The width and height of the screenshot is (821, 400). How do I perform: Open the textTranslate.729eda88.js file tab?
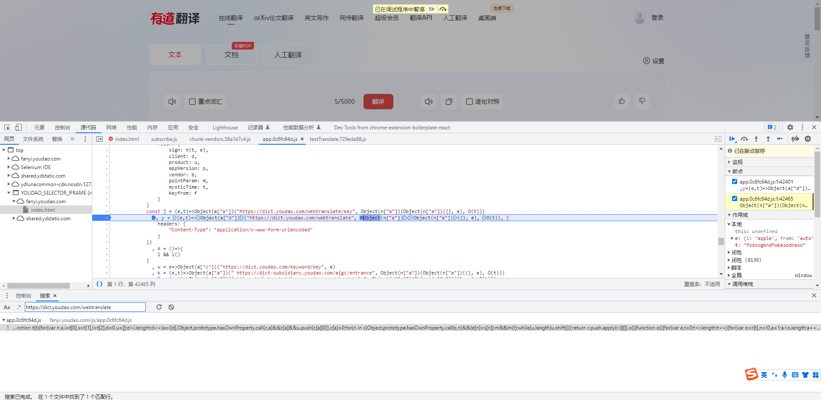click(x=338, y=139)
